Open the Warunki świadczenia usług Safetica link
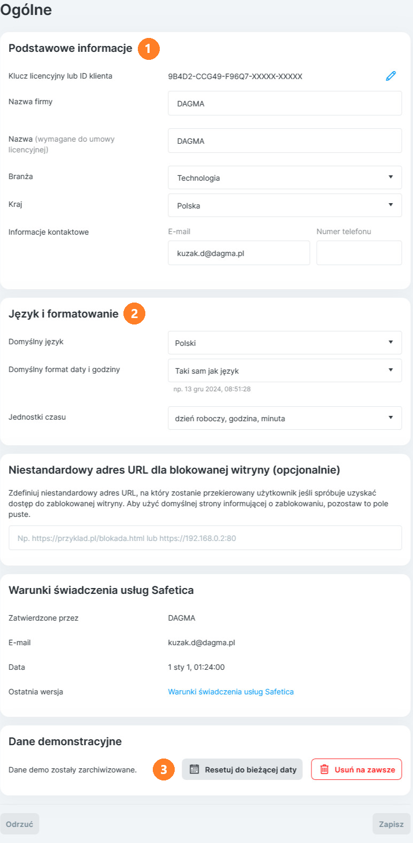The image size is (413, 843). tap(231, 692)
